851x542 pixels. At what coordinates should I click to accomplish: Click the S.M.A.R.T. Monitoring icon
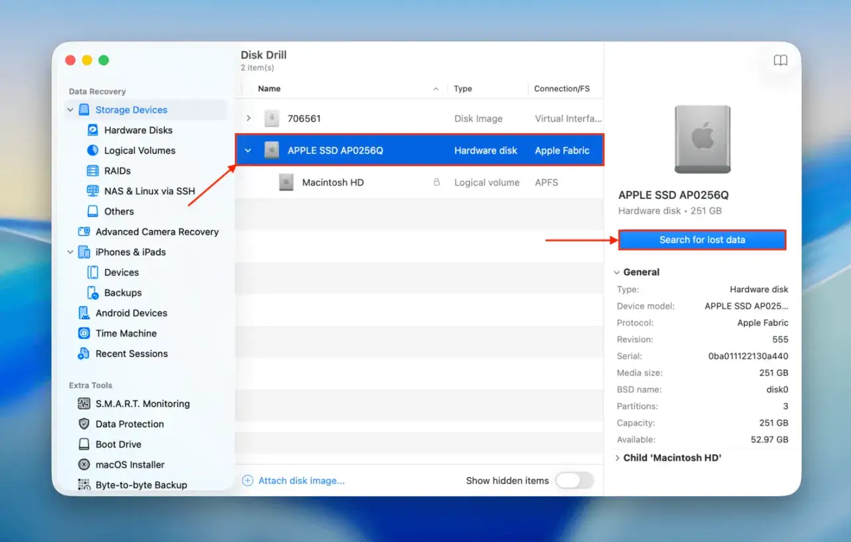pyautogui.click(x=84, y=404)
